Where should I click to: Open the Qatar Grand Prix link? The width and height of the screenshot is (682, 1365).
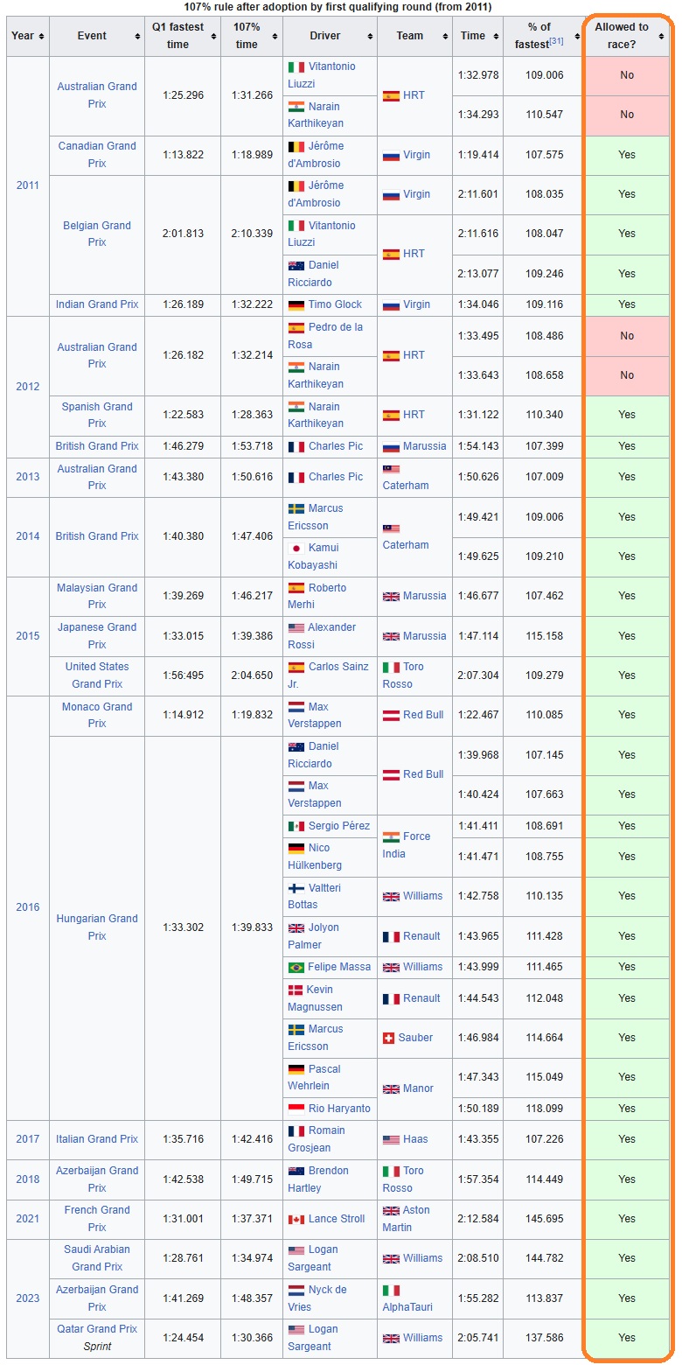(97, 1329)
